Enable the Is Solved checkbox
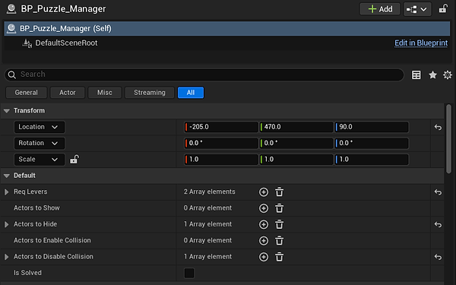 (x=189, y=273)
